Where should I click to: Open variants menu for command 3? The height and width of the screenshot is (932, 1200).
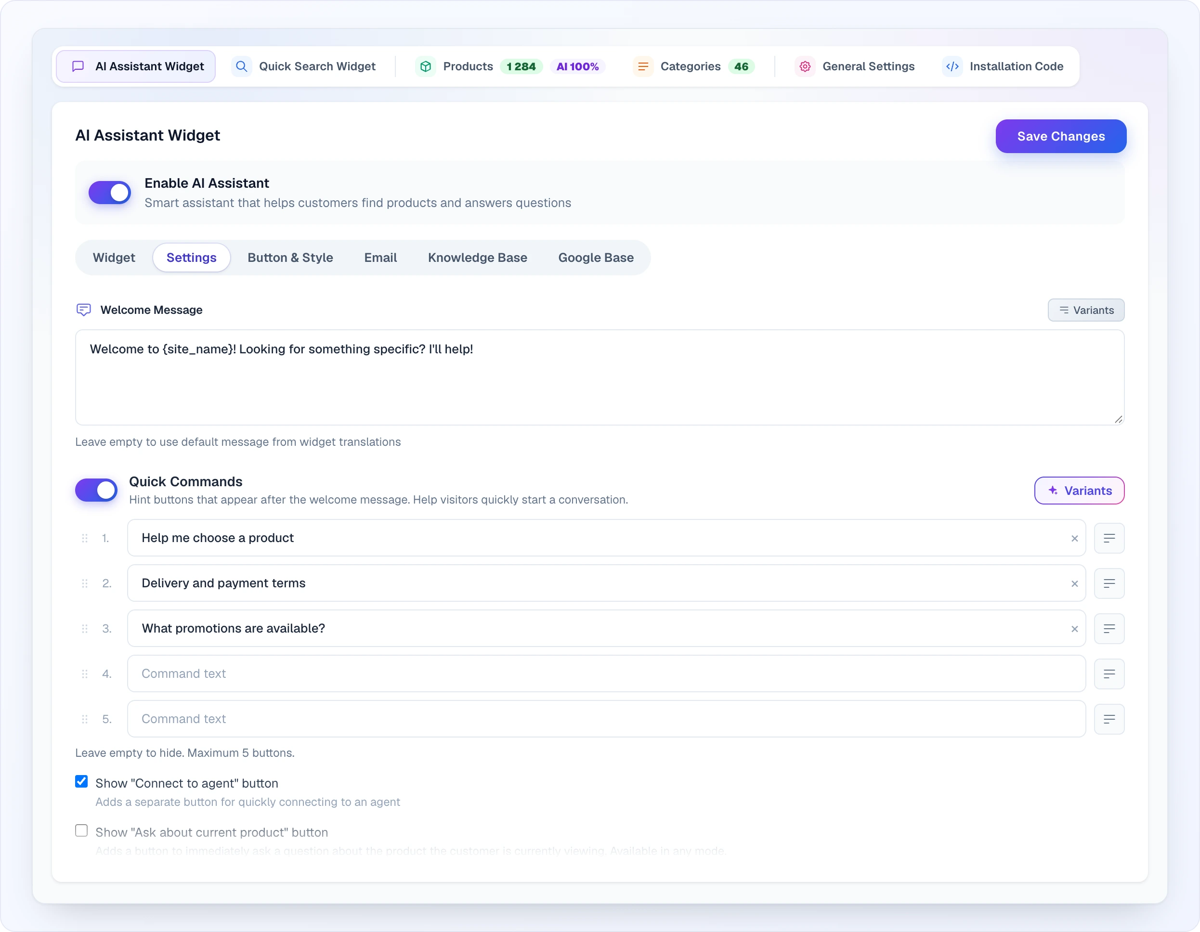click(1109, 629)
